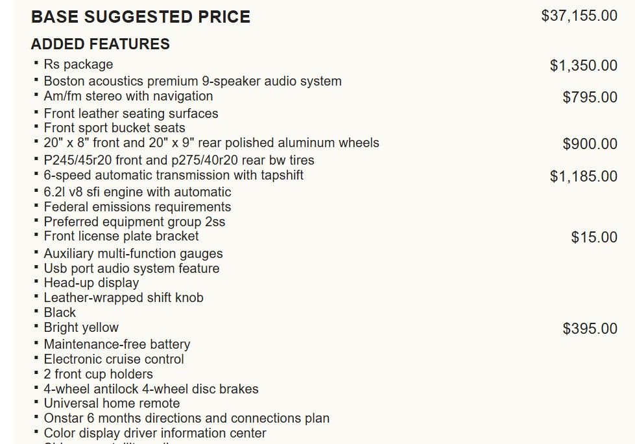The image size is (635, 444).
Task: Click the Added Features heading
Action: 100,44
